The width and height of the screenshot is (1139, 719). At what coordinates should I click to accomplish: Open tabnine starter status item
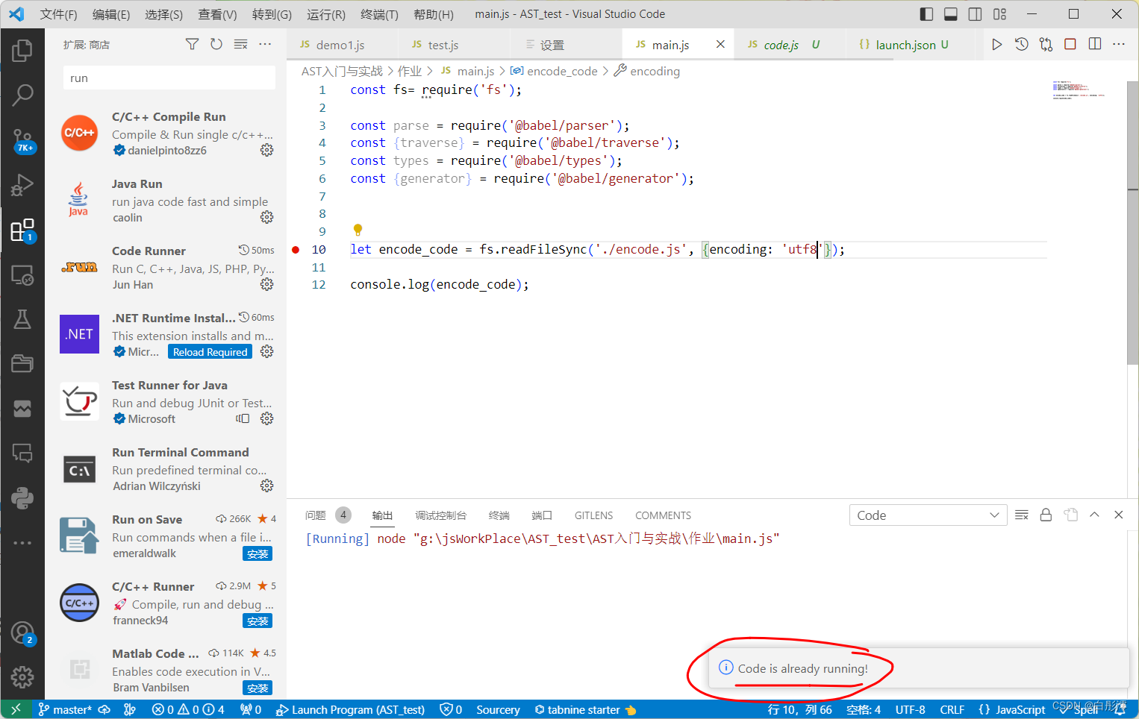(585, 709)
